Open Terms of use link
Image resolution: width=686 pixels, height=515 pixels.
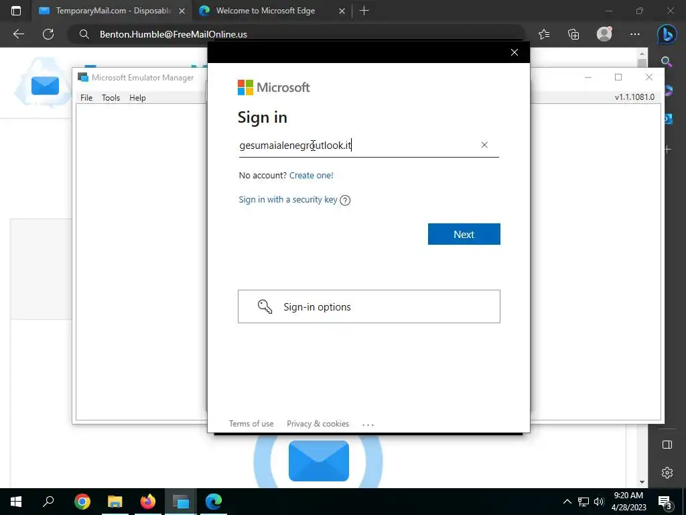(x=251, y=424)
